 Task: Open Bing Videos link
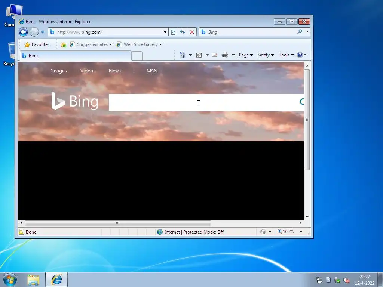coord(88,71)
